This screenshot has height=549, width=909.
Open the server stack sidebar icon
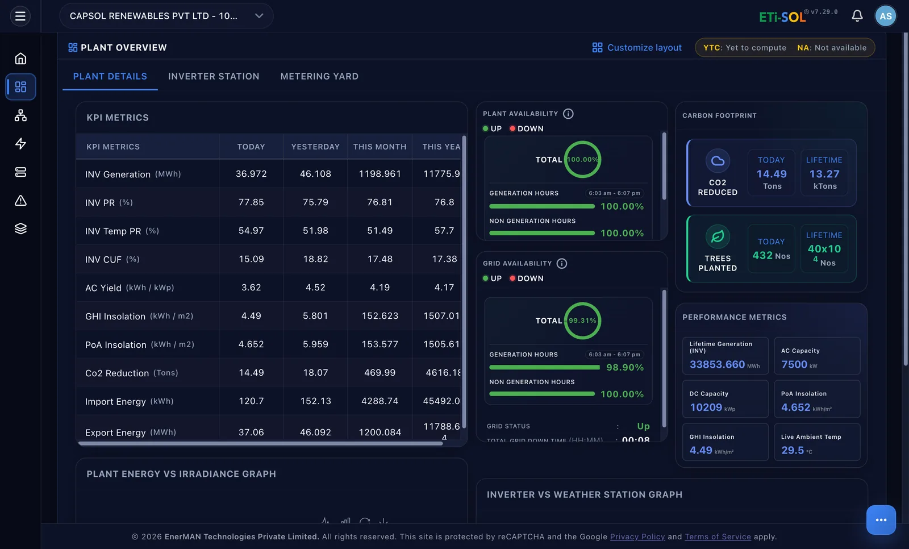click(x=20, y=172)
